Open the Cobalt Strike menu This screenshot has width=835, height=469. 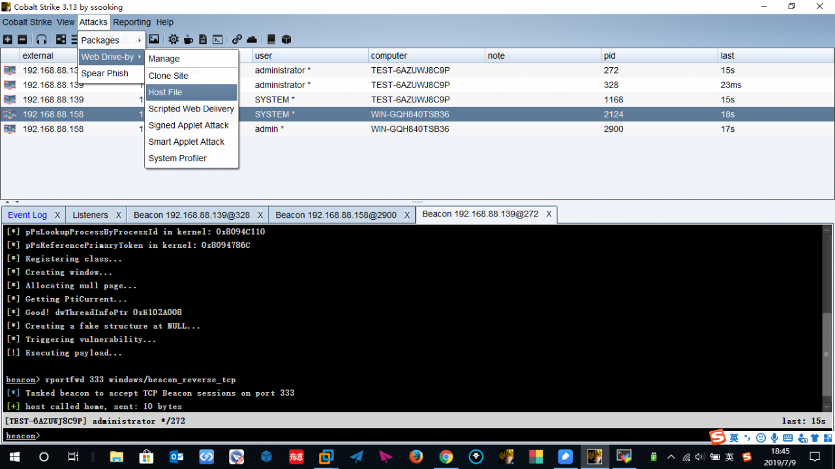27,22
